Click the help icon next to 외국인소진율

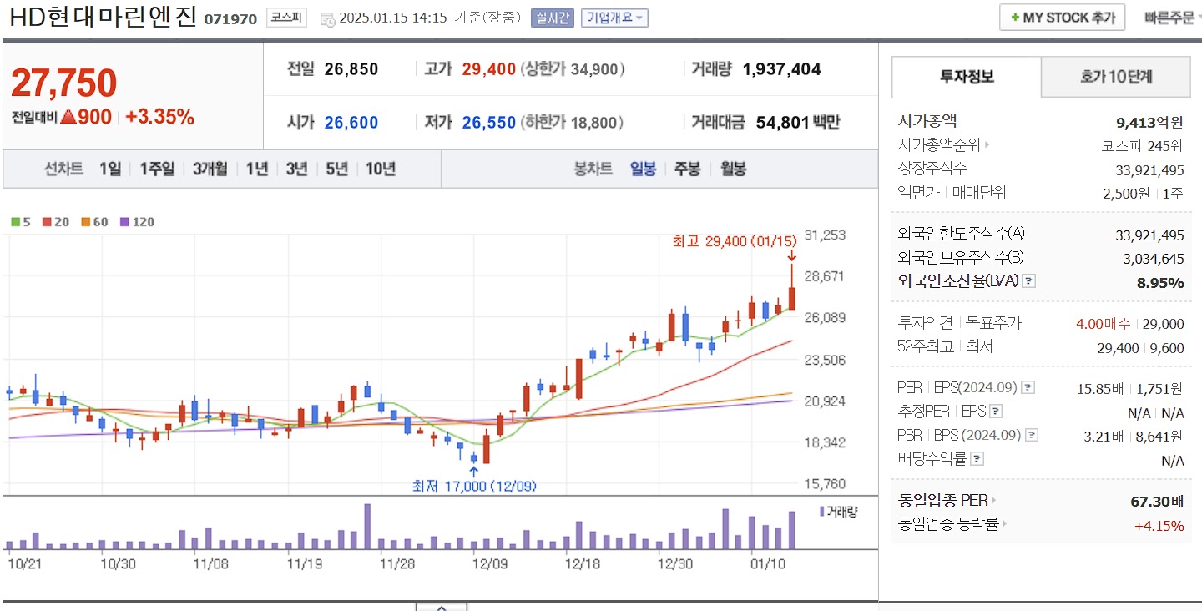(1029, 281)
